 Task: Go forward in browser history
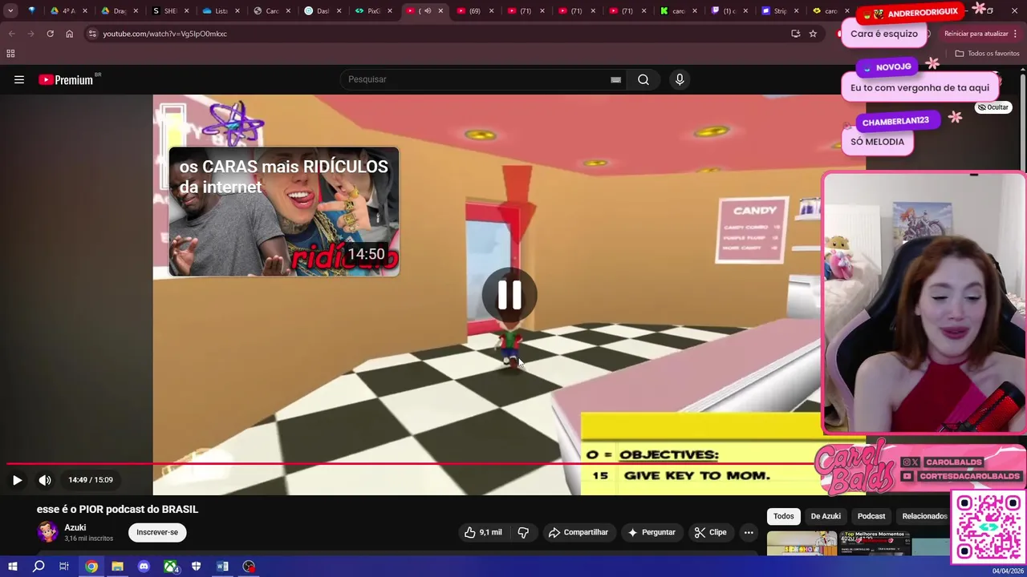30,34
